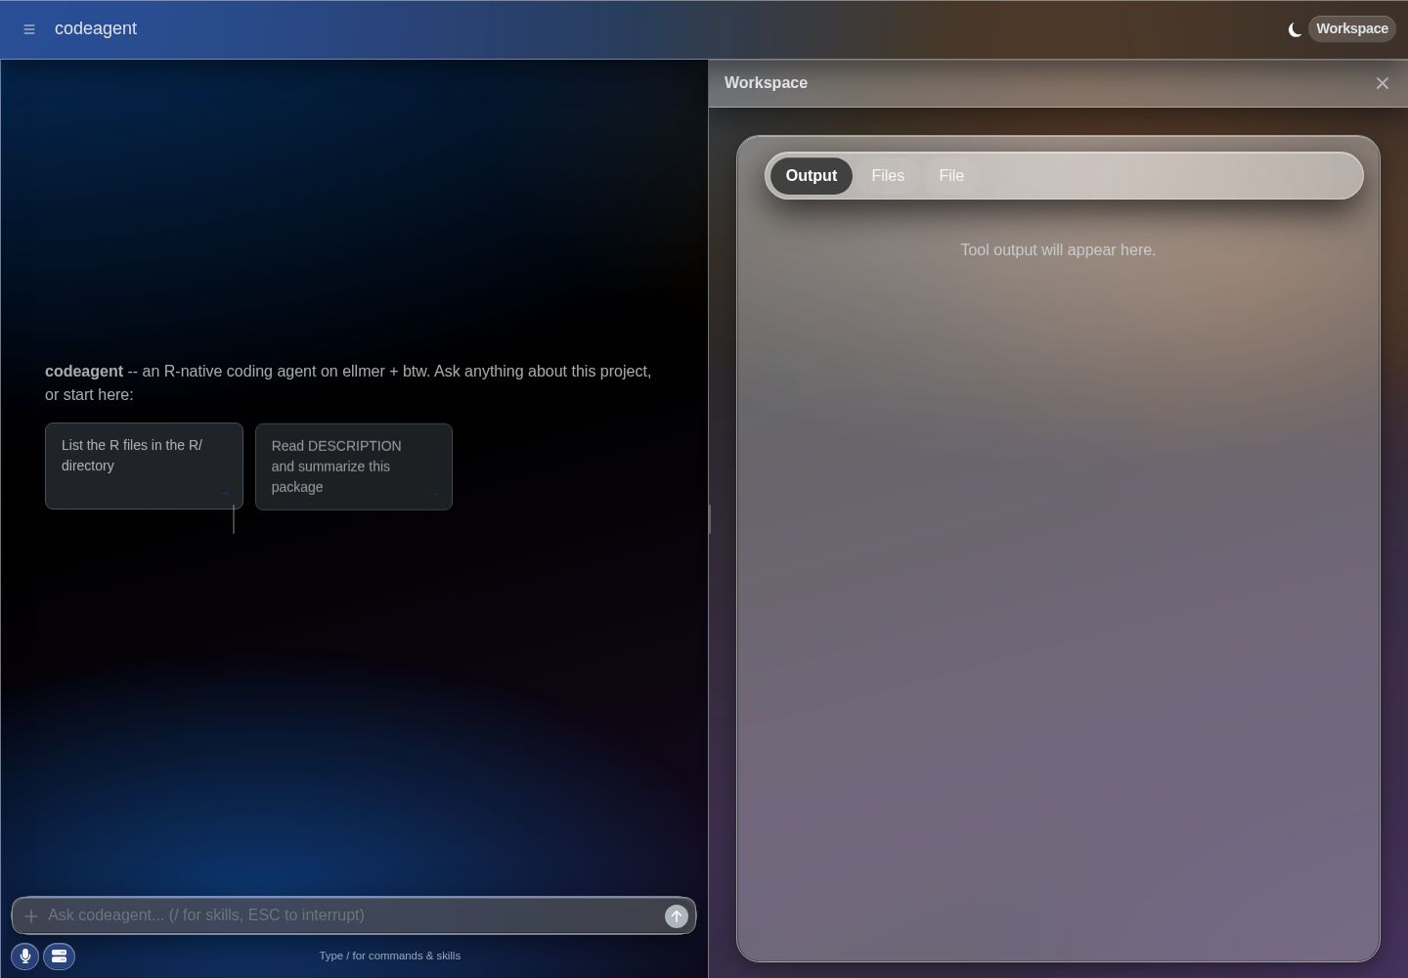
Task: Choose 'List the R files in the R/ directory' suggestion
Action: click(x=144, y=466)
